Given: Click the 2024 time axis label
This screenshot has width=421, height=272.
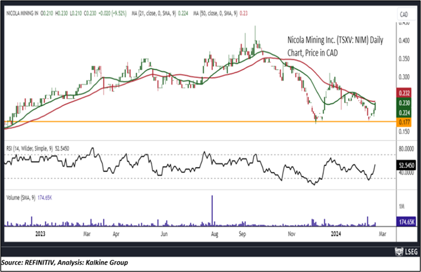Looking at the screenshot, I should (x=336, y=234).
